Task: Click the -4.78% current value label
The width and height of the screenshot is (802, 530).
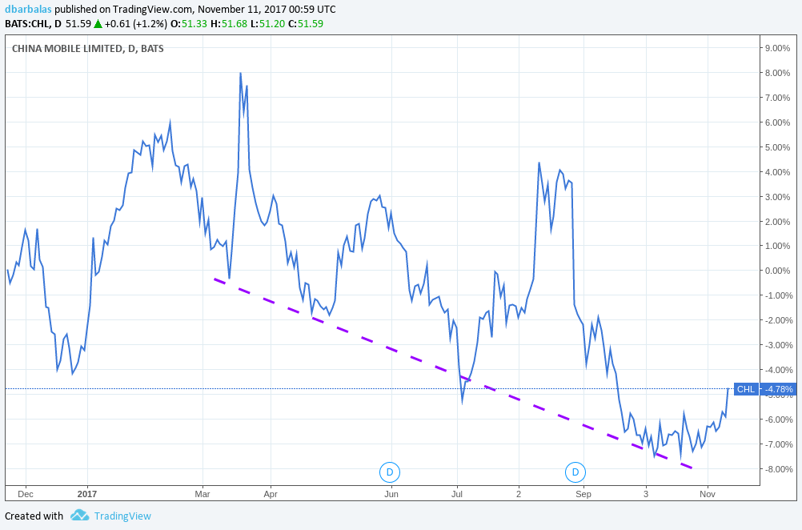Action: click(x=779, y=389)
